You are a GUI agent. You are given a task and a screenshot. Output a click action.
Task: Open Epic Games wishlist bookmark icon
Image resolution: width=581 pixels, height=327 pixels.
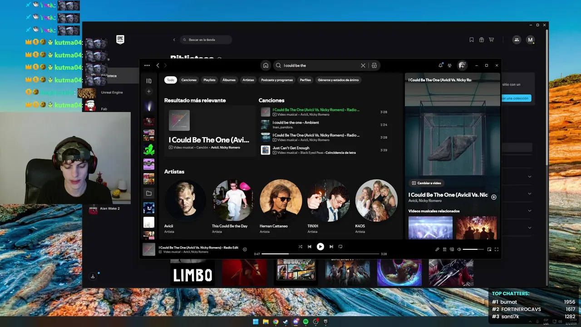472,40
